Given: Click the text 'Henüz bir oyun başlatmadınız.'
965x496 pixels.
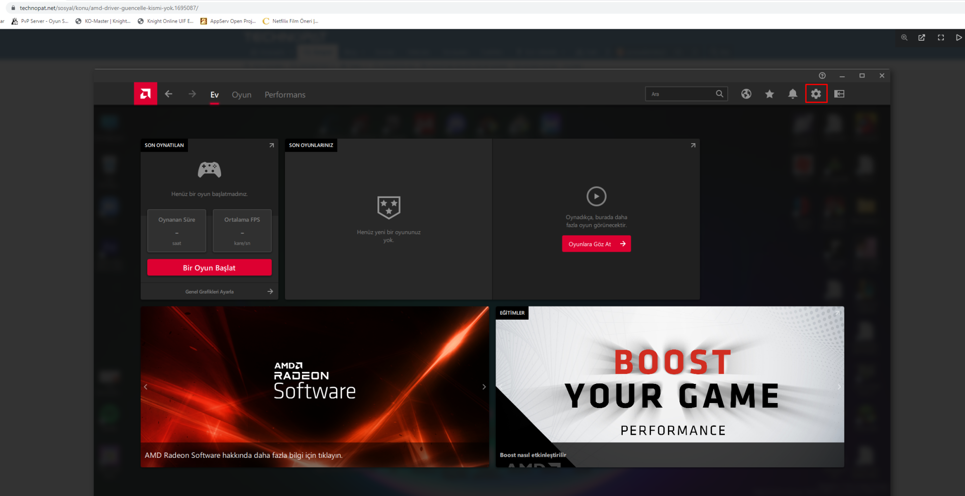Looking at the screenshot, I should [x=210, y=194].
